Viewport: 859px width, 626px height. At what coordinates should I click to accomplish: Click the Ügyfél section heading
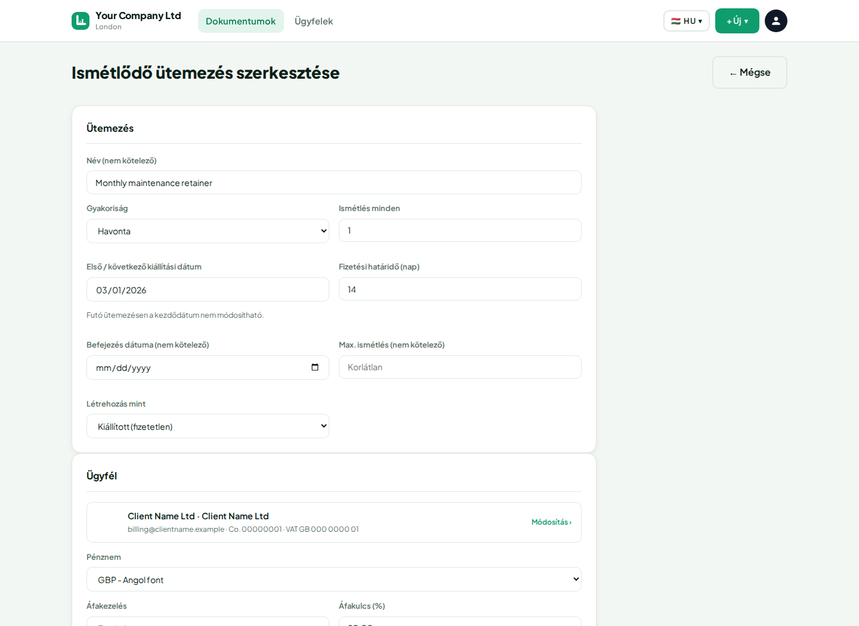click(x=102, y=476)
